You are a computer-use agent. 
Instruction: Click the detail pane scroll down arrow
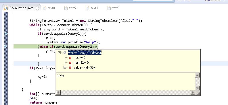pyautogui.click(x=197, y=88)
